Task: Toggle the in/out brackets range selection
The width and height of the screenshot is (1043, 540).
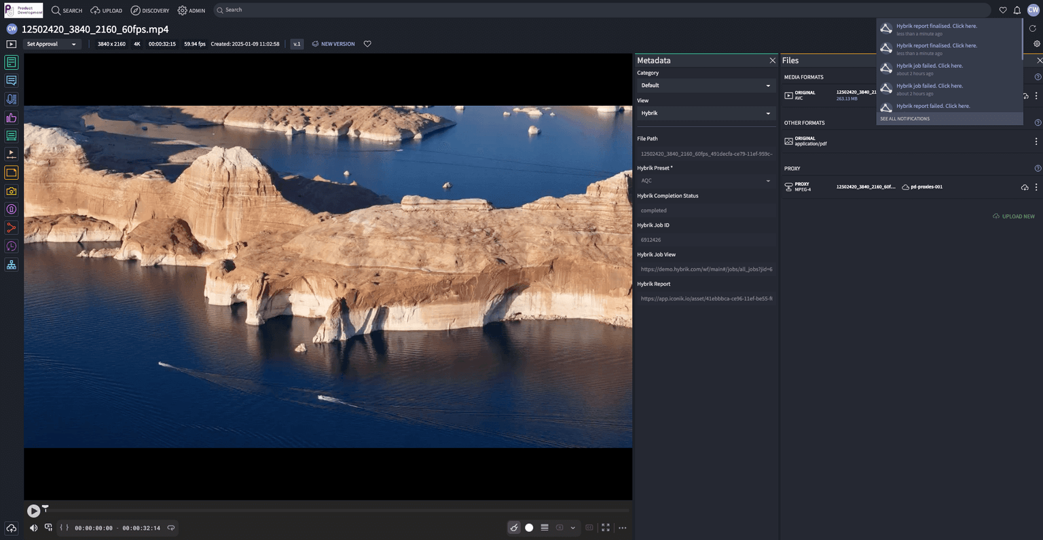Action: [65, 528]
